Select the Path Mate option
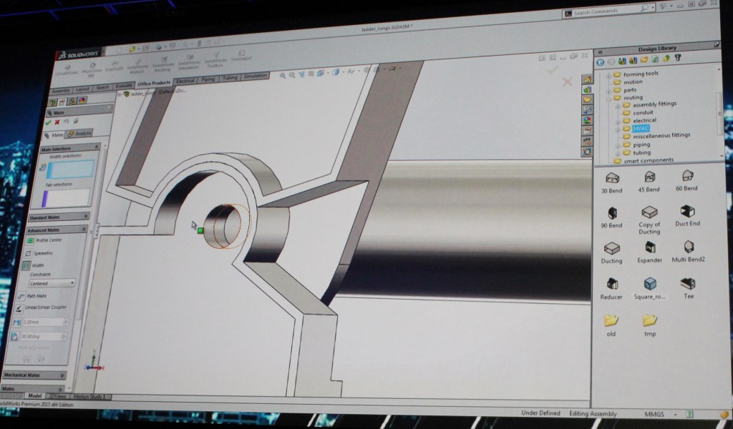 click(x=37, y=295)
